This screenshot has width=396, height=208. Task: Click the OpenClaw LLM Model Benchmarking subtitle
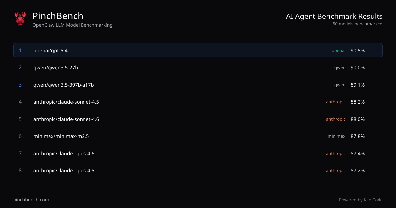tap(72, 25)
